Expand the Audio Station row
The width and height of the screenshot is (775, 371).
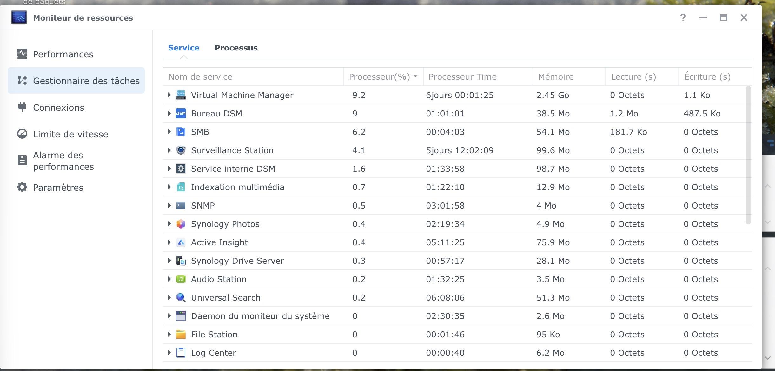point(169,279)
